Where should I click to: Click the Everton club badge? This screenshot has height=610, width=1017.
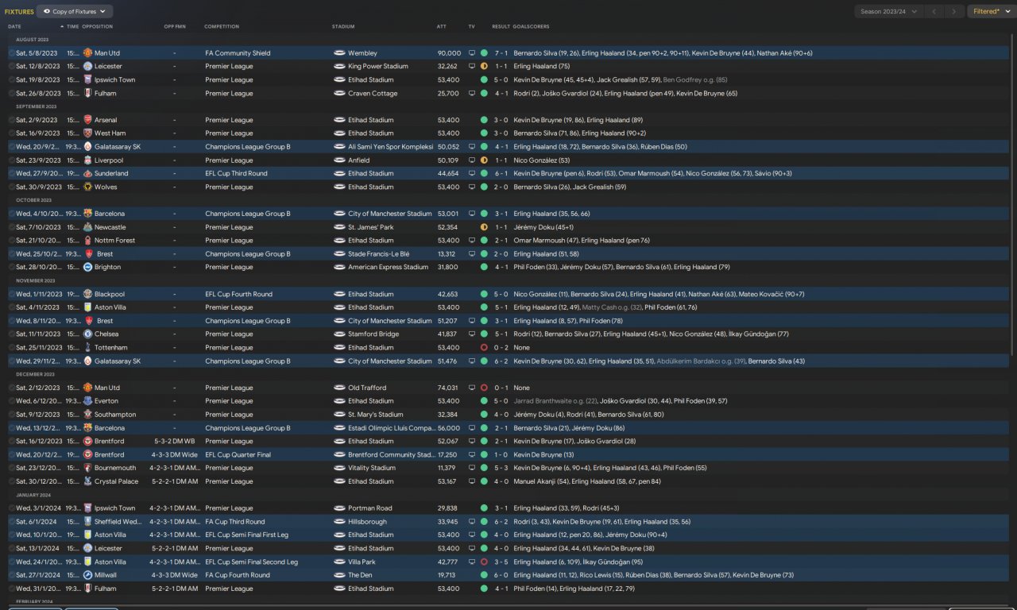tap(87, 401)
